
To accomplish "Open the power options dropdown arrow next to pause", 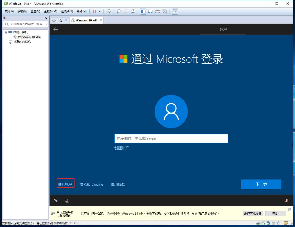I will tap(99, 11).
